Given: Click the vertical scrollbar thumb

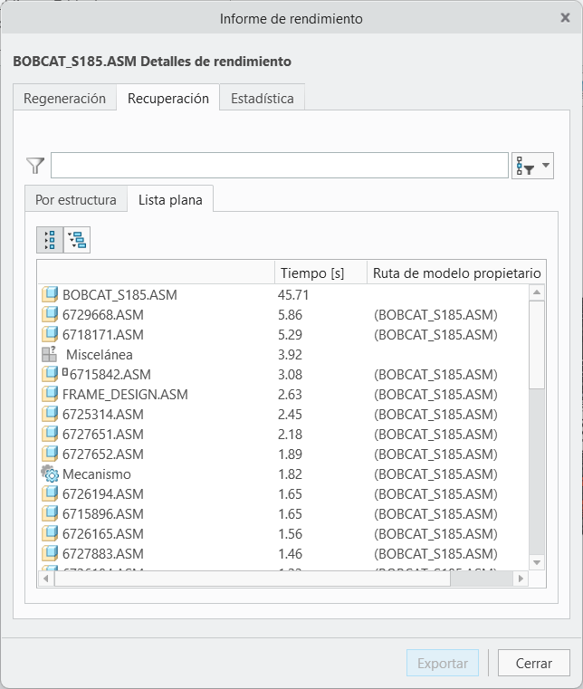Looking at the screenshot, I should (x=537, y=345).
